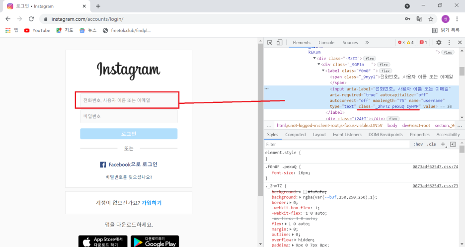The height and width of the screenshot is (247, 465).
Task: Expand the flex property triangle
Action: (286, 224)
